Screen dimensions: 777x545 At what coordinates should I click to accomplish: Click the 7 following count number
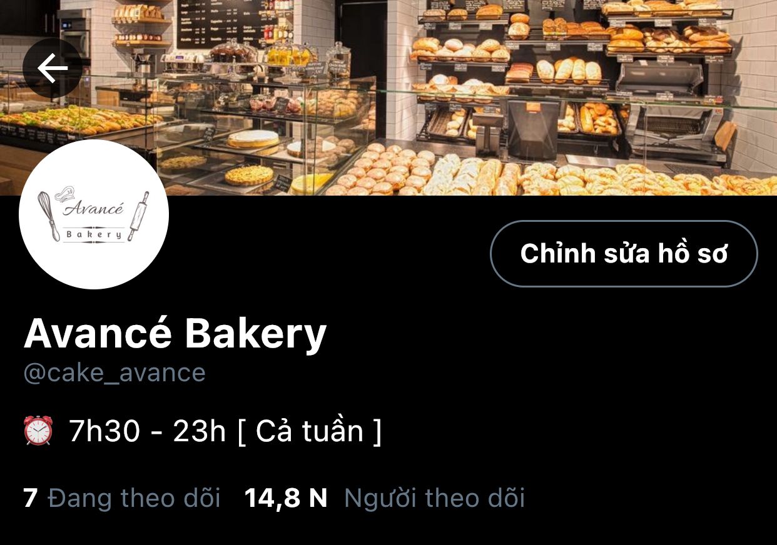point(31,498)
